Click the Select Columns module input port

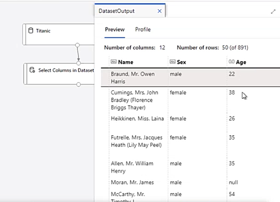[x=78, y=63]
